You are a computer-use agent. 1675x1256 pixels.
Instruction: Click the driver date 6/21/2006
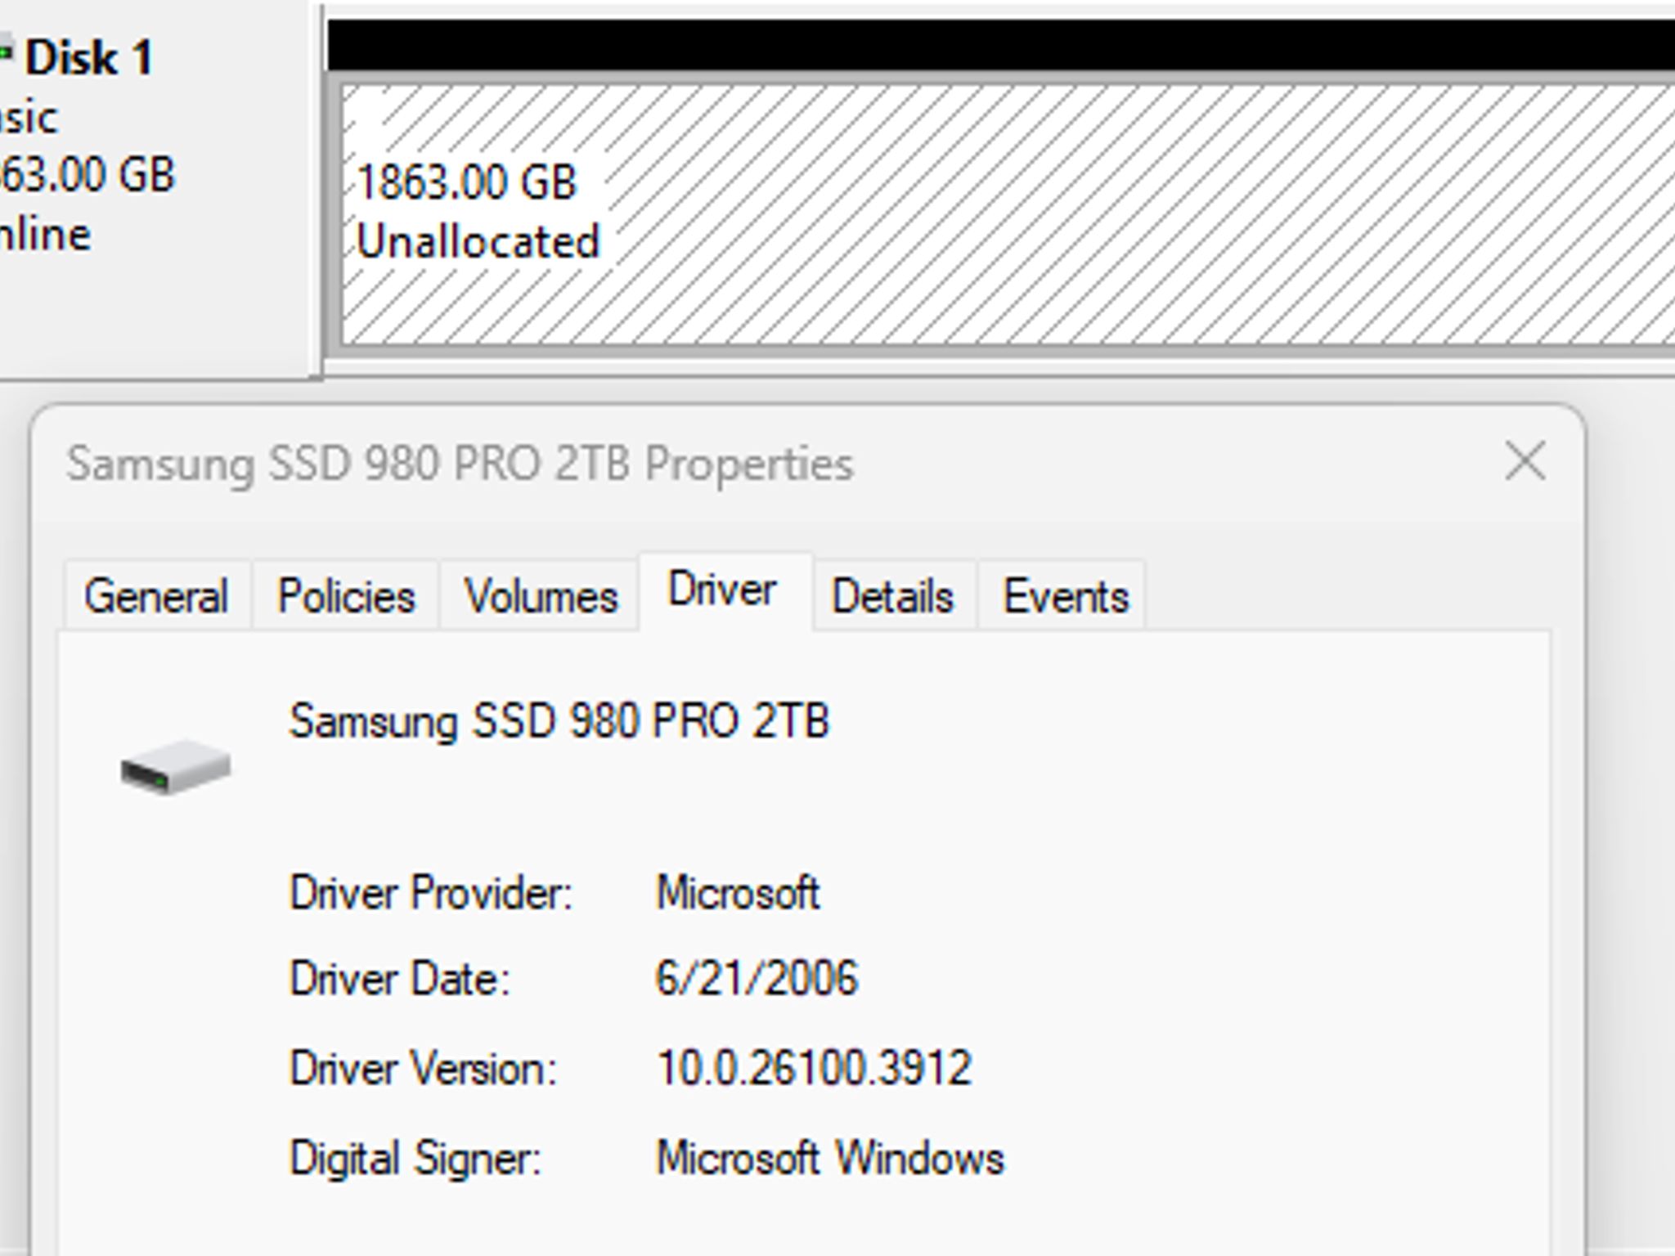click(x=757, y=978)
